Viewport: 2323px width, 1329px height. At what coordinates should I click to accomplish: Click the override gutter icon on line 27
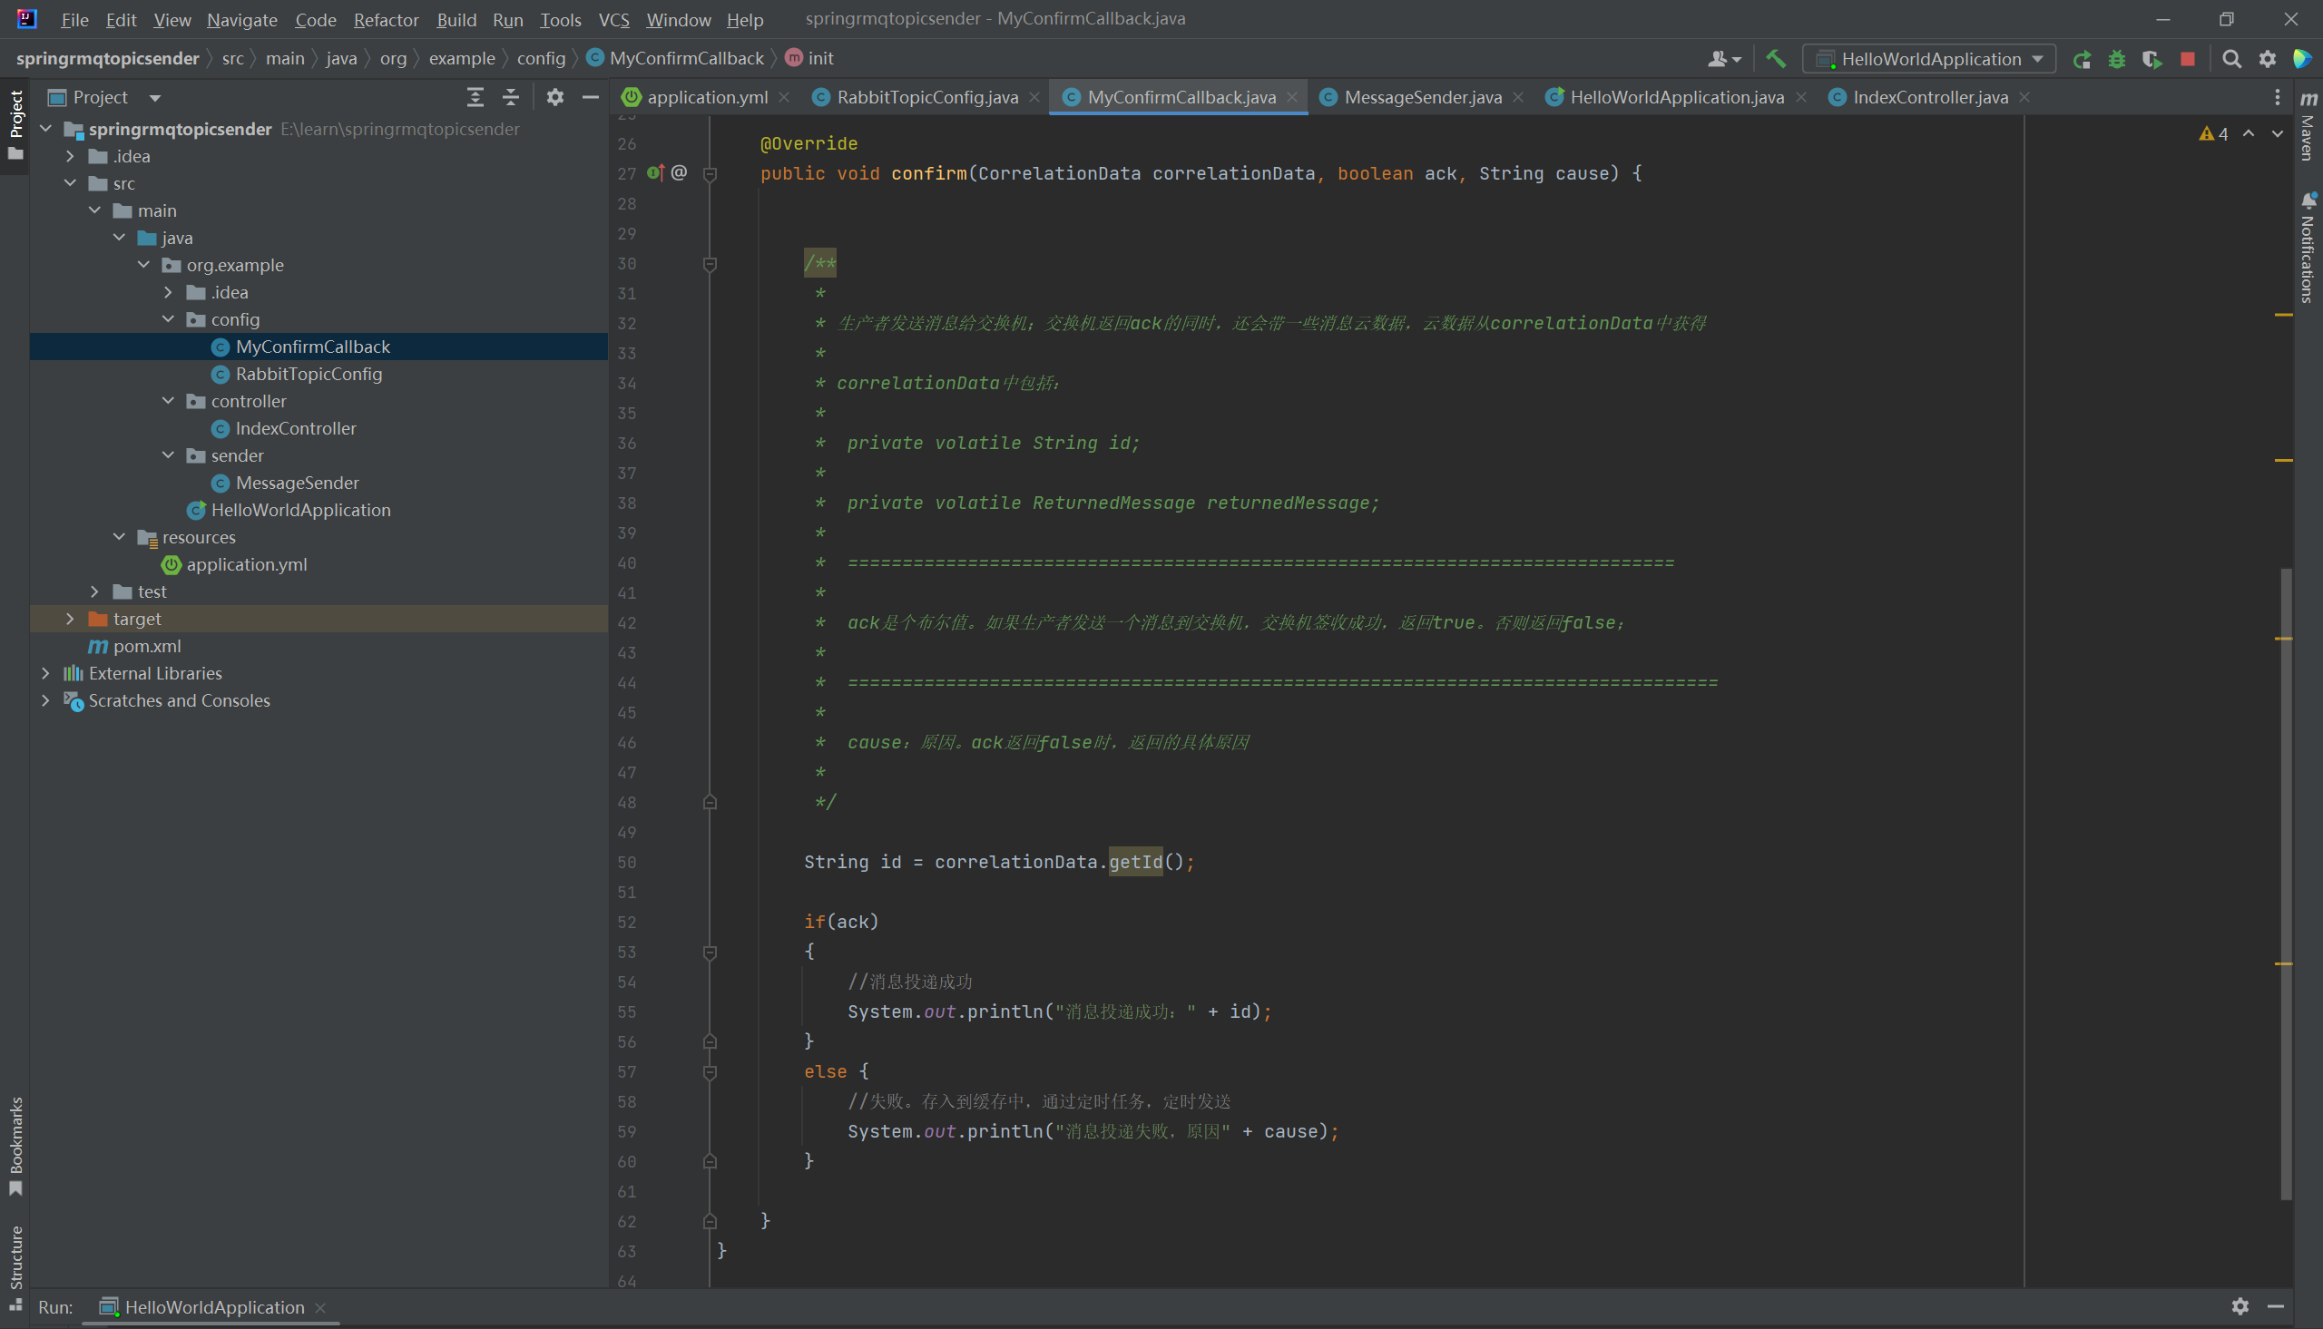pyautogui.click(x=655, y=172)
